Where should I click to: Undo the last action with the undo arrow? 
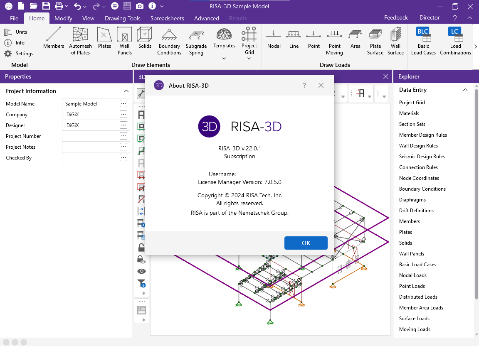(77, 6)
